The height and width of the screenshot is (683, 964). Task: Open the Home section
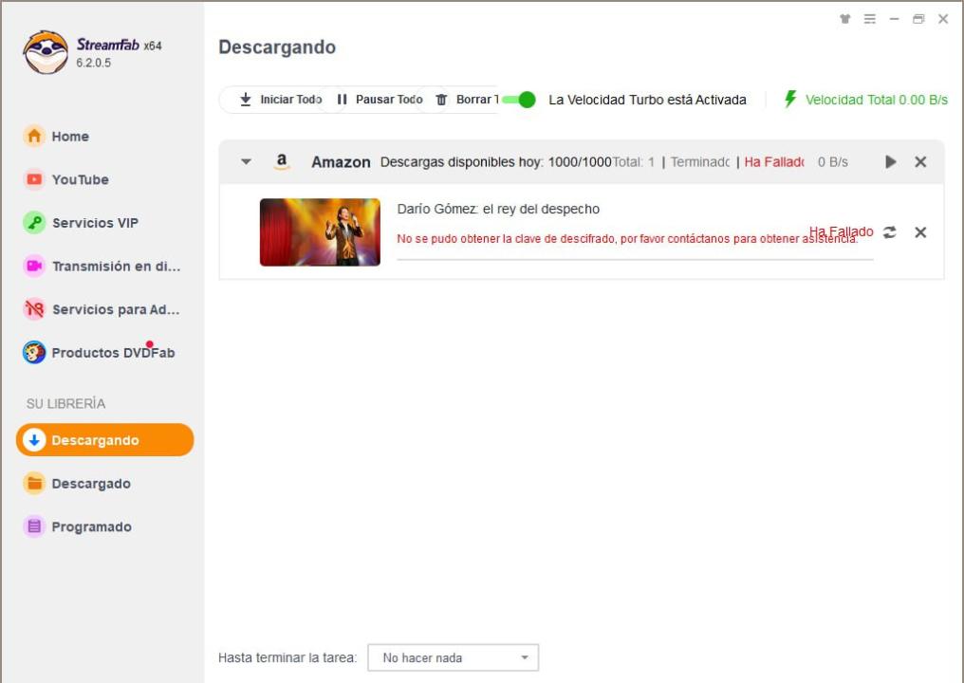[70, 137]
